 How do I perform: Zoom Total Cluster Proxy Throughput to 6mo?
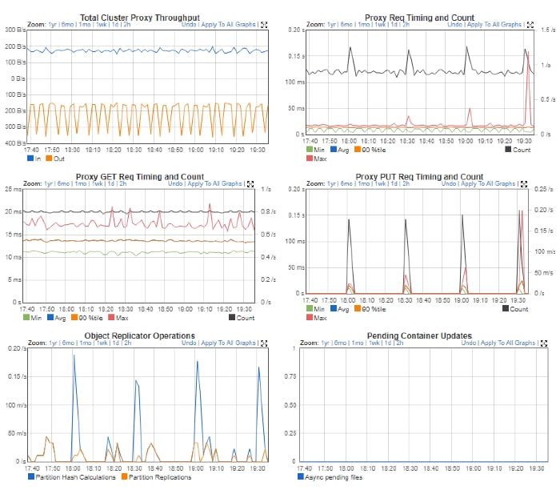pos(67,24)
